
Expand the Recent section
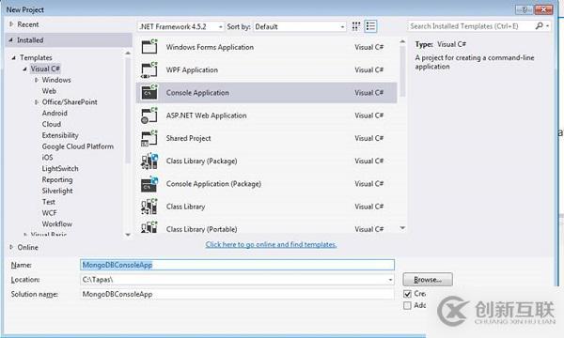[11, 24]
